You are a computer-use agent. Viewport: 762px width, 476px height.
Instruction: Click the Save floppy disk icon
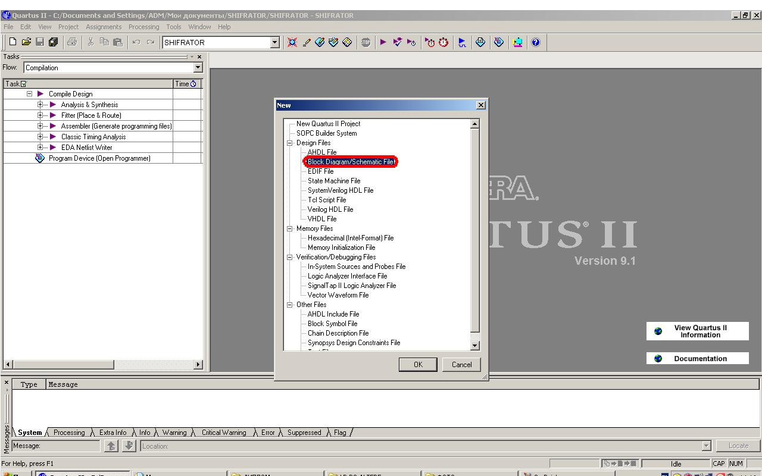tap(40, 42)
